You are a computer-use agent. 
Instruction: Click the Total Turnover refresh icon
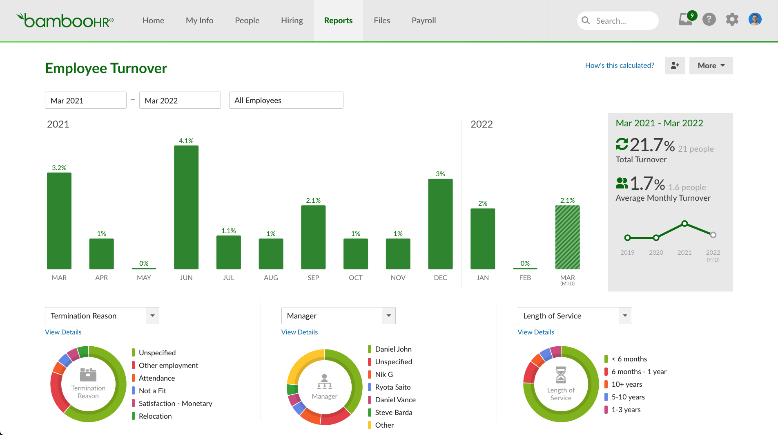(x=622, y=144)
